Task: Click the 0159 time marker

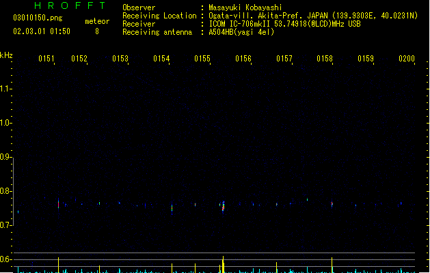Action: tap(366, 59)
